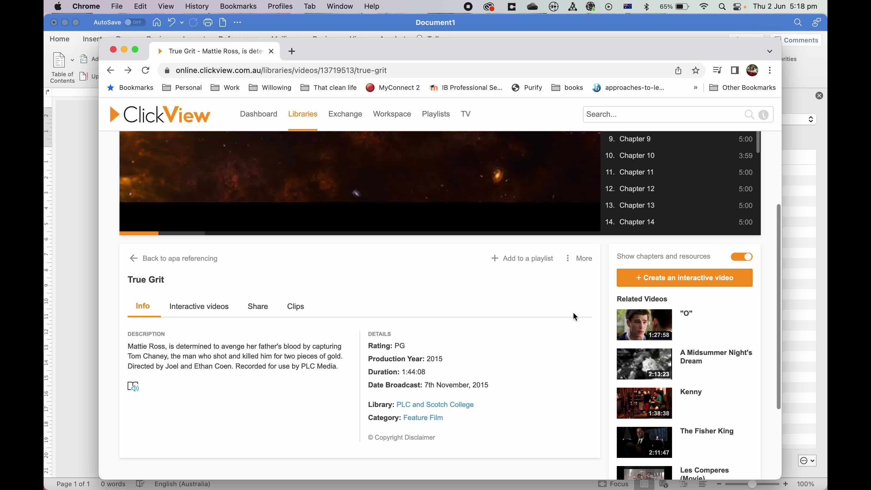The height and width of the screenshot is (490, 871).
Task: Open the Dashboard nav item
Action: (x=259, y=114)
